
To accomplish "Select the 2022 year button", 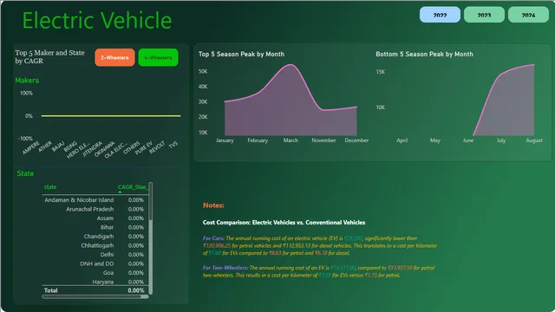I will pyautogui.click(x=440, y=15).
